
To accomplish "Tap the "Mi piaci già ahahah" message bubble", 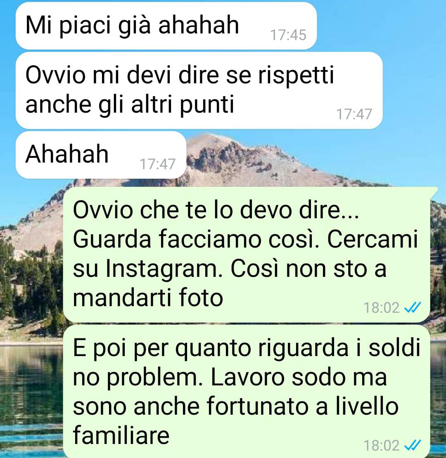I will pos(166,26).
